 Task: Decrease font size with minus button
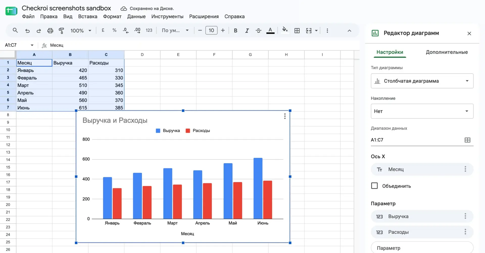point(200,30)
